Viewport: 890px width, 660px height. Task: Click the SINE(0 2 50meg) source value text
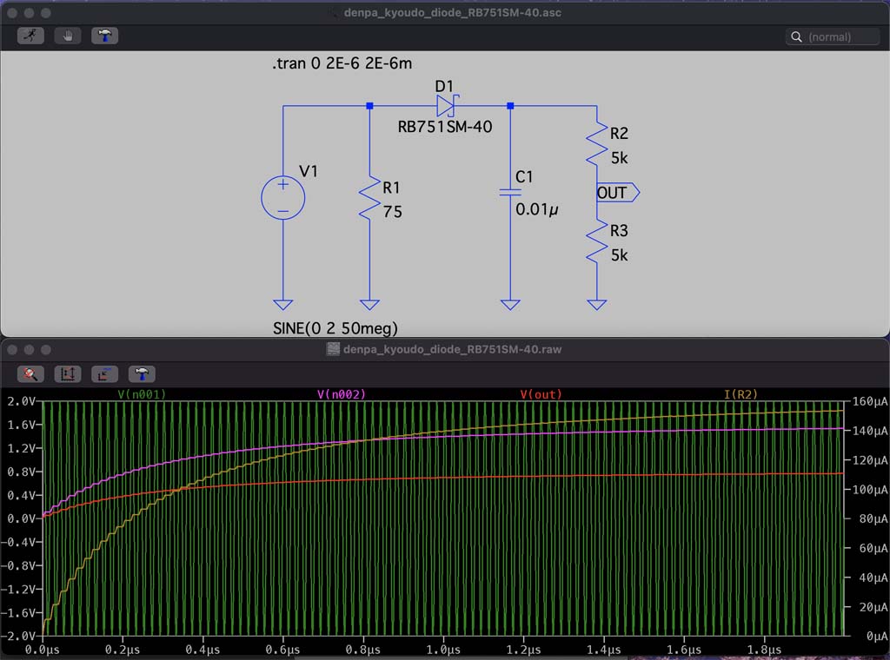tap(335, 327)
